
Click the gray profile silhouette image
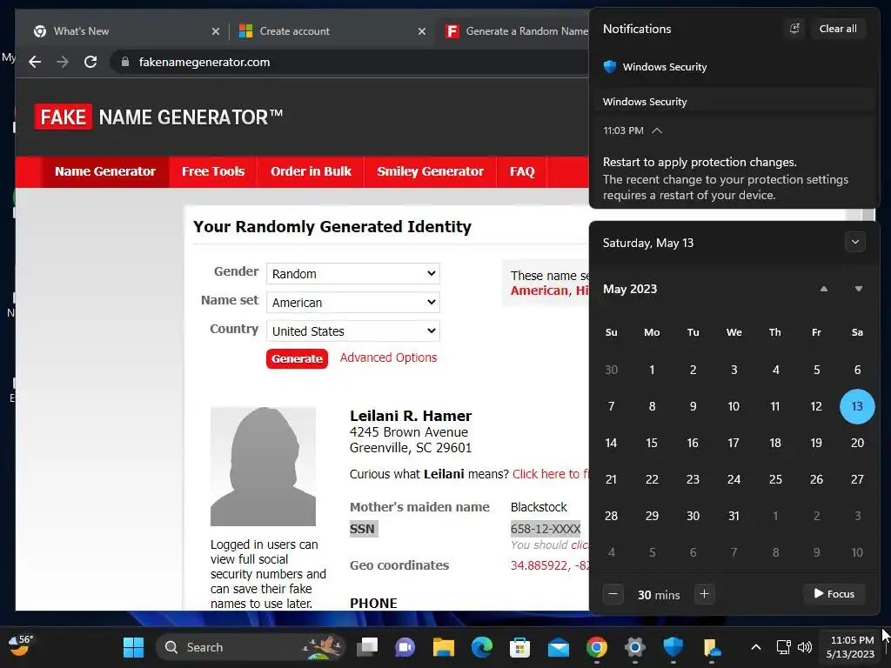coord(263,466)
